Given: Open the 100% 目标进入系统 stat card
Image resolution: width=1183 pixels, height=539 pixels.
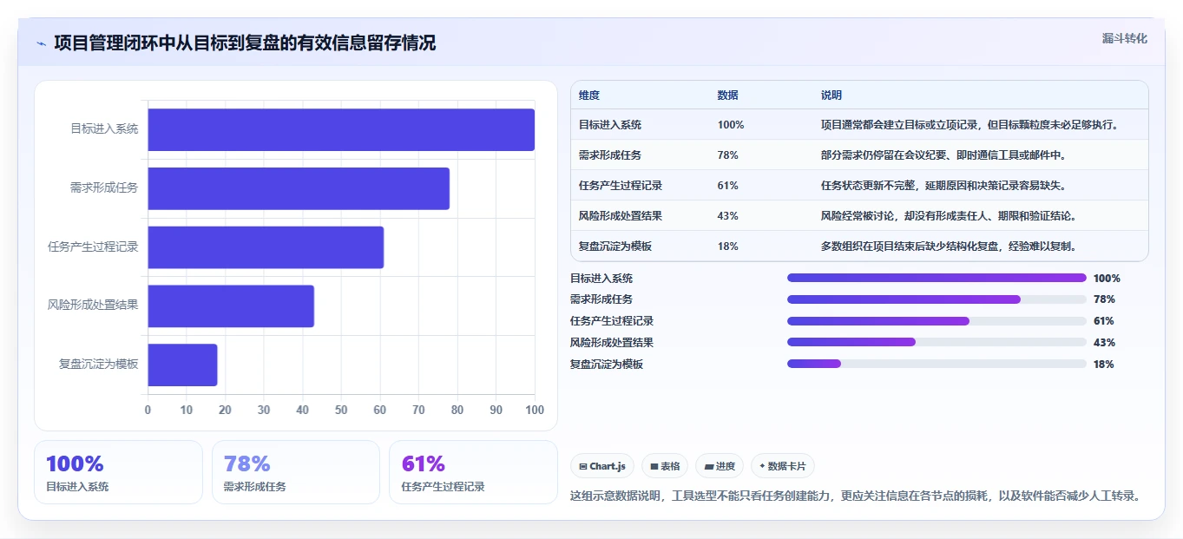Looking at the screenshot, I should tap(118, 472).
